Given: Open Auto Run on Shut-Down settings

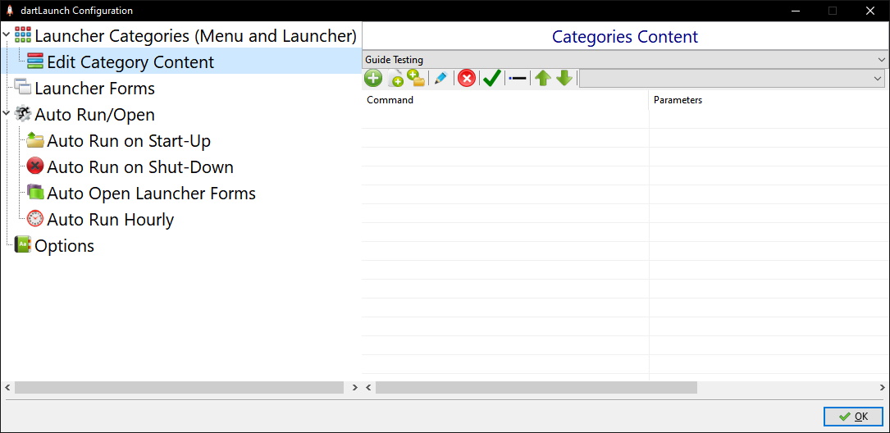Looking at the screenshot, I should (x=140, y=166).
